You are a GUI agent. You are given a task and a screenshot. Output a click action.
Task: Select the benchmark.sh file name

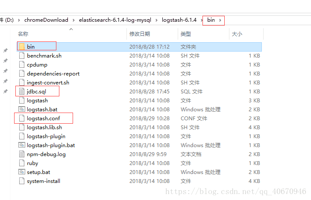pos(44,56)
